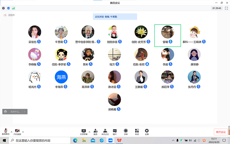The width and height of the screenshot is (230, 144).
Task: Open members list 成员(22)
Action: click(105, 132)
